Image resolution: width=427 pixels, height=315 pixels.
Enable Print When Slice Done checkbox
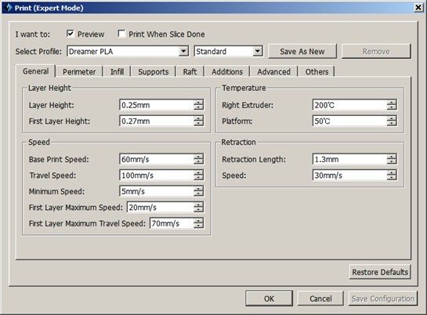pos(121,34)
